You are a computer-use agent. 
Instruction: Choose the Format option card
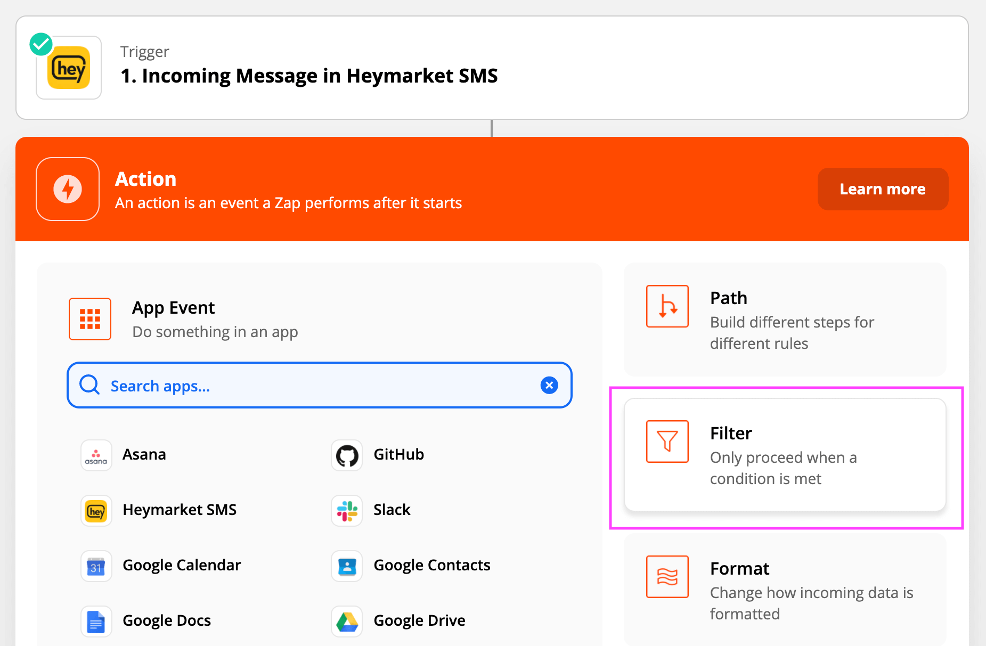[x=785, y=590]
